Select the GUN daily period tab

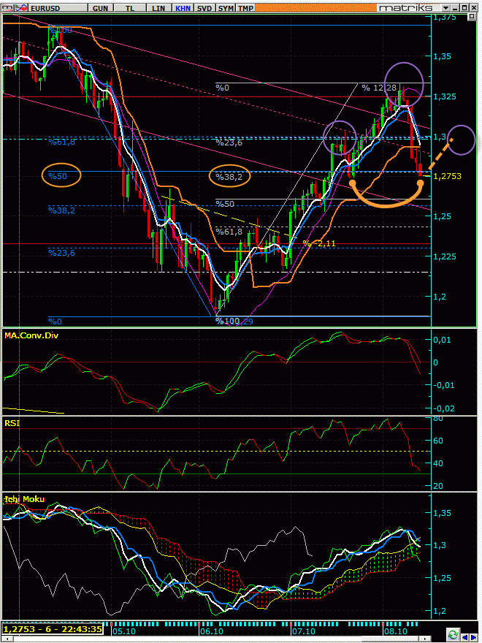click(105, 7)
